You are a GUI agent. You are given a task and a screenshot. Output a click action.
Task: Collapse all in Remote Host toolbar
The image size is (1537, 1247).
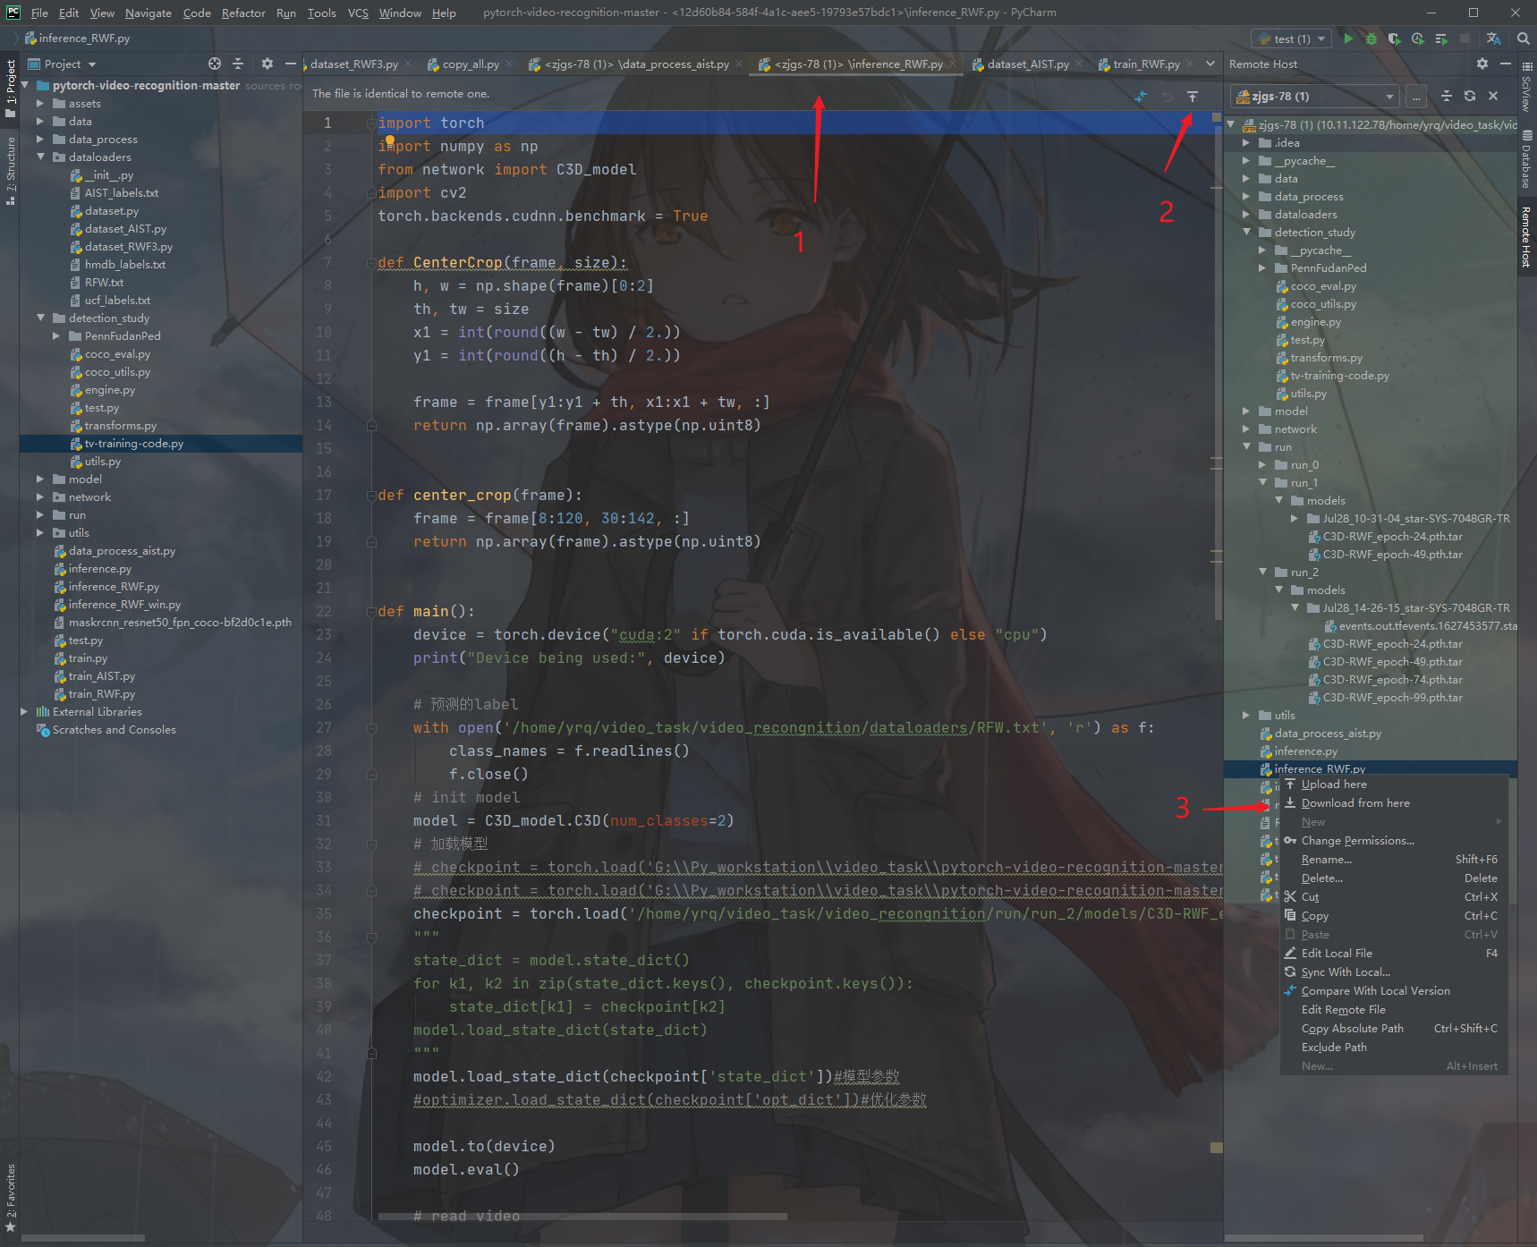click(x=1447, y=96)
